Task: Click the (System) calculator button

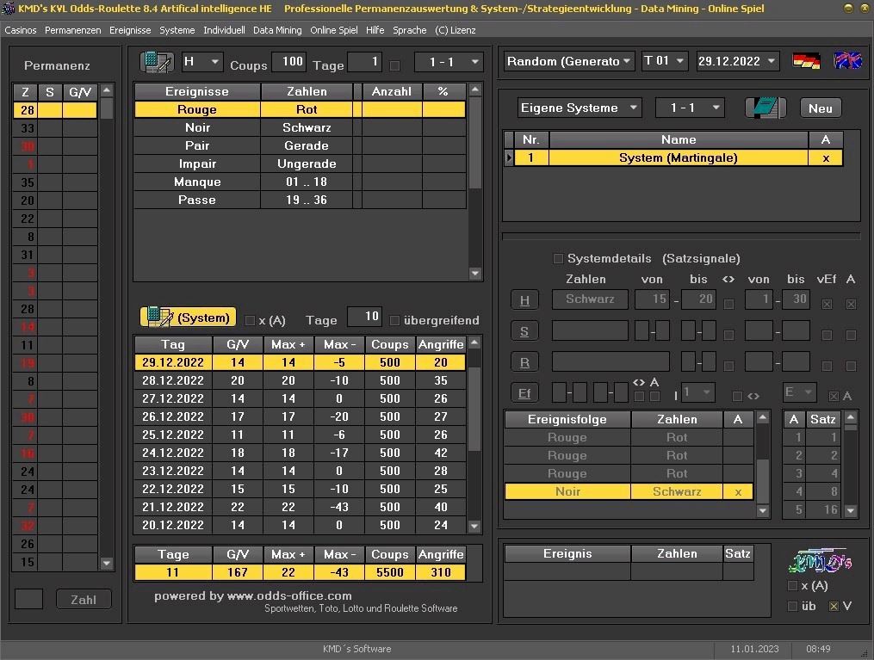Action: click(x=188, y=317)
